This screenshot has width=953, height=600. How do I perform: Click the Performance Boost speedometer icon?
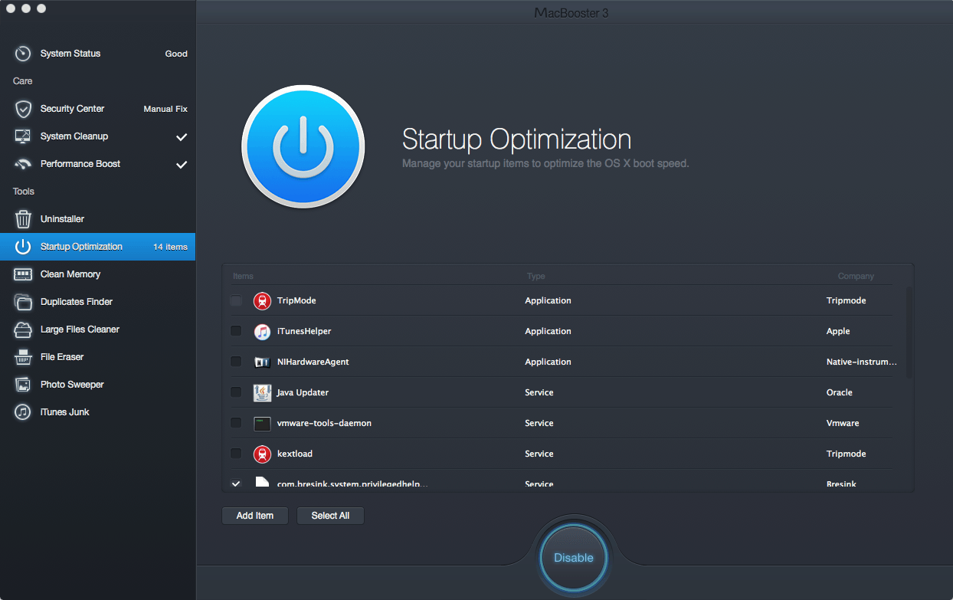coord(23,164)
